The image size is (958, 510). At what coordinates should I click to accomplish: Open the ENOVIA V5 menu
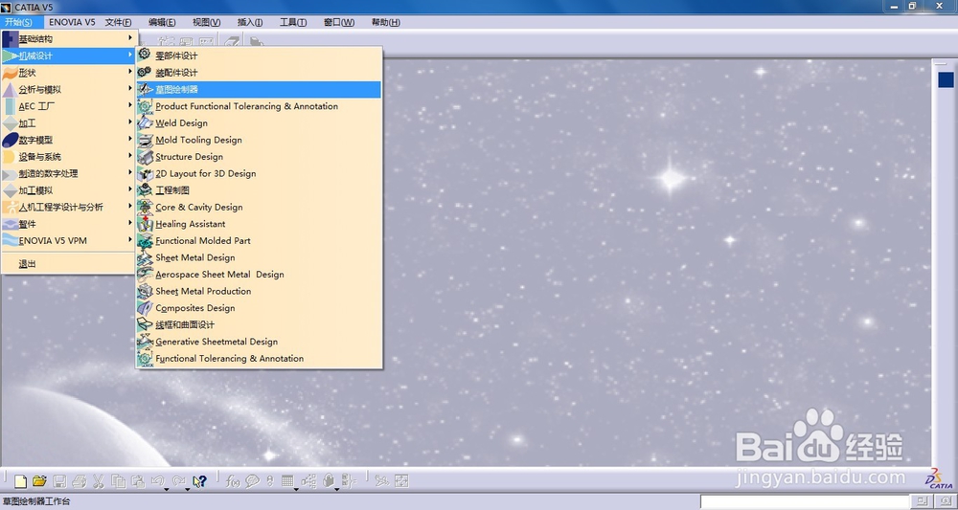click(x=72, y=22)
